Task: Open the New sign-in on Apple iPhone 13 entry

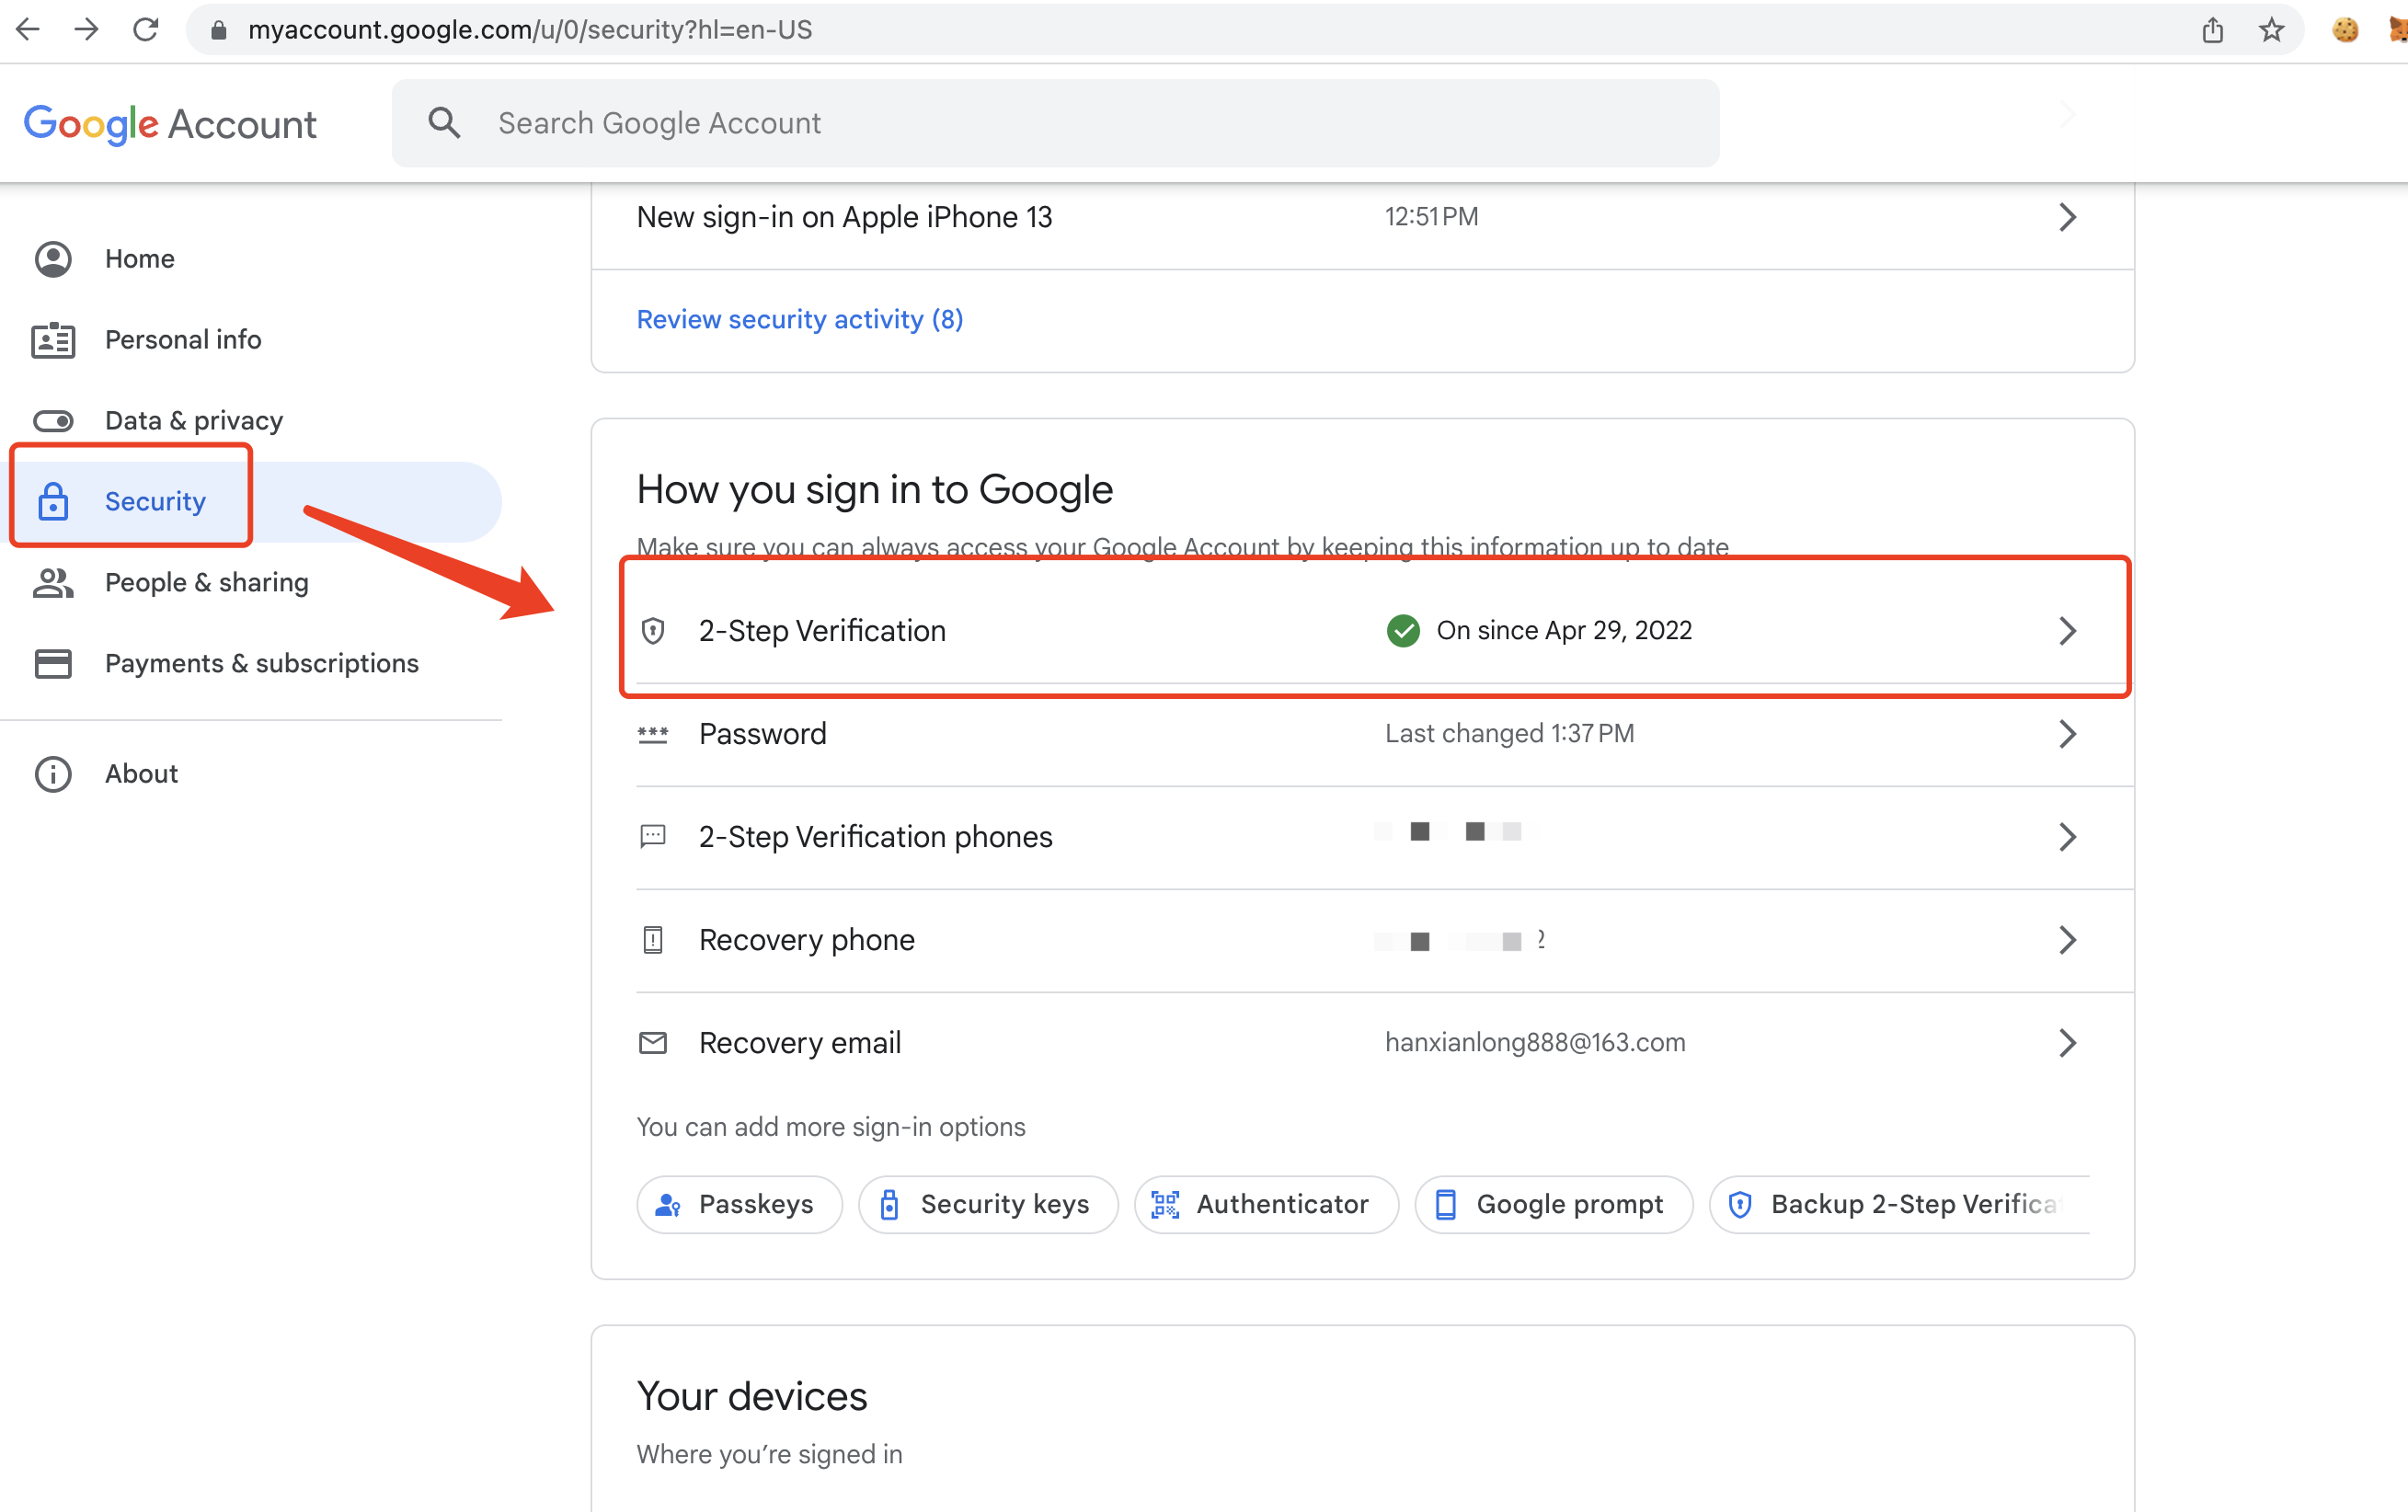Action: (x=1363, y=217)
